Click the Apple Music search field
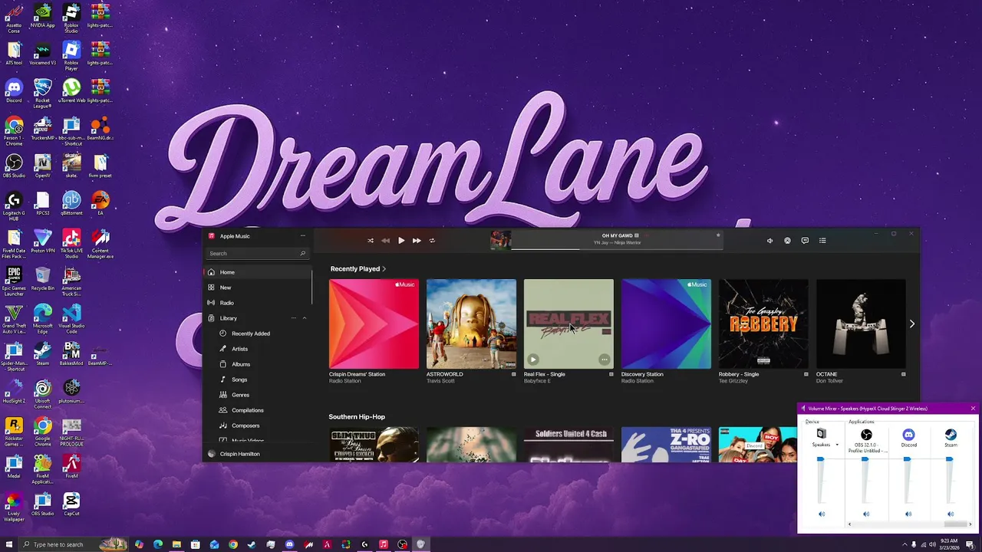This screenshot has width=982, height=552. tap(258, 253)
